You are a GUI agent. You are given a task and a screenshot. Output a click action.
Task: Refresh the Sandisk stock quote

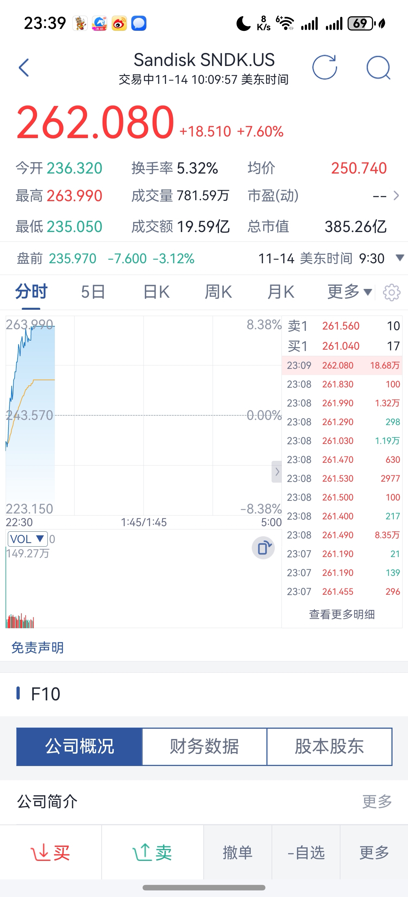click(x=325, y=67)
